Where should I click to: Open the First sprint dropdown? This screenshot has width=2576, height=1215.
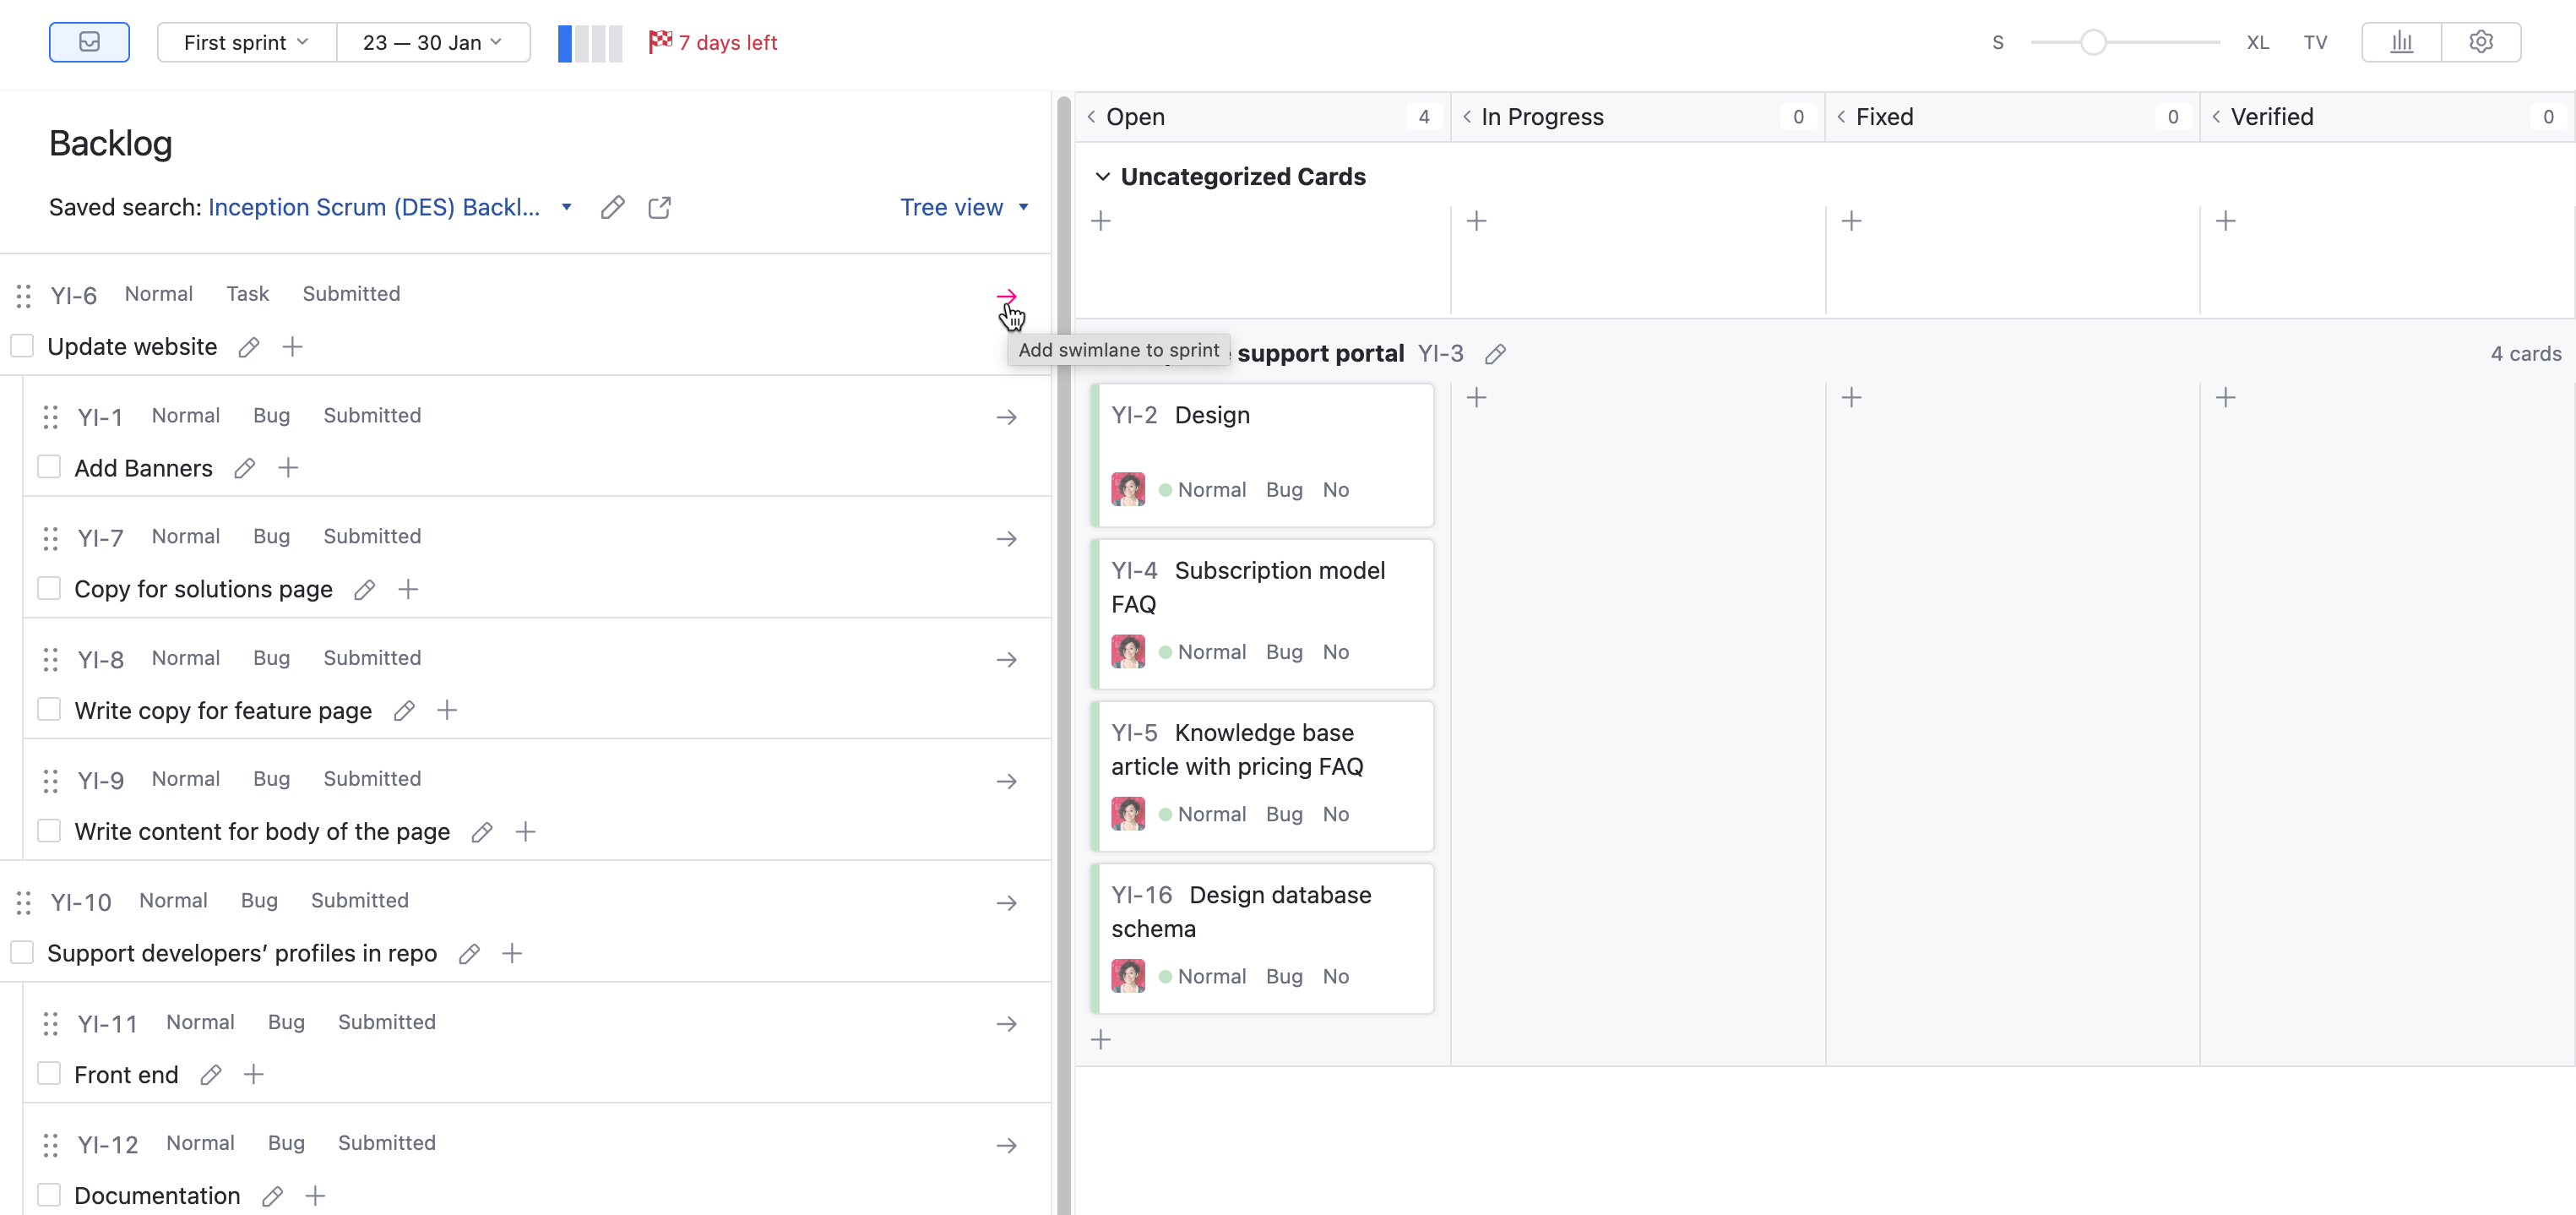[246, 42]
